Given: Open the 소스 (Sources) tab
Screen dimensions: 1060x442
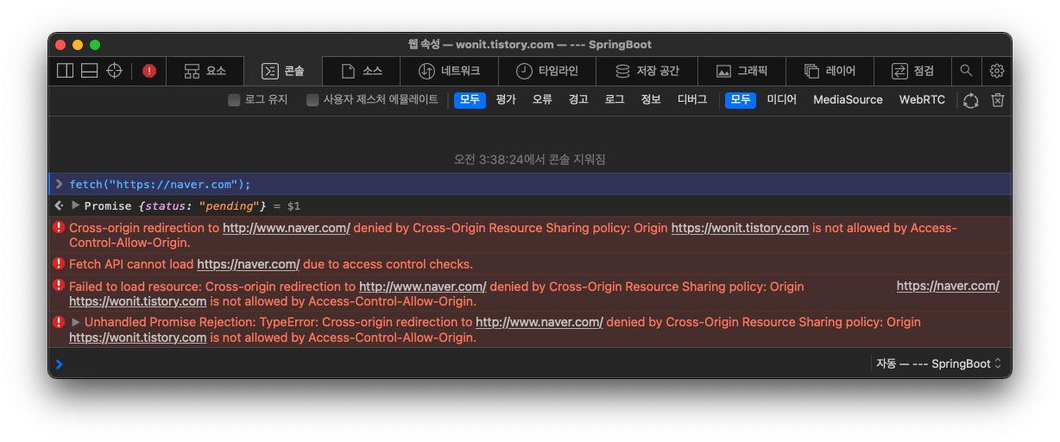Looking at the screenshot, I should 362,71.
